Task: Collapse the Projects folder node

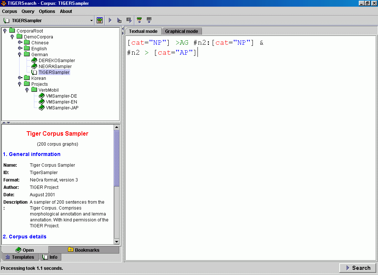Action: (20, 84)
